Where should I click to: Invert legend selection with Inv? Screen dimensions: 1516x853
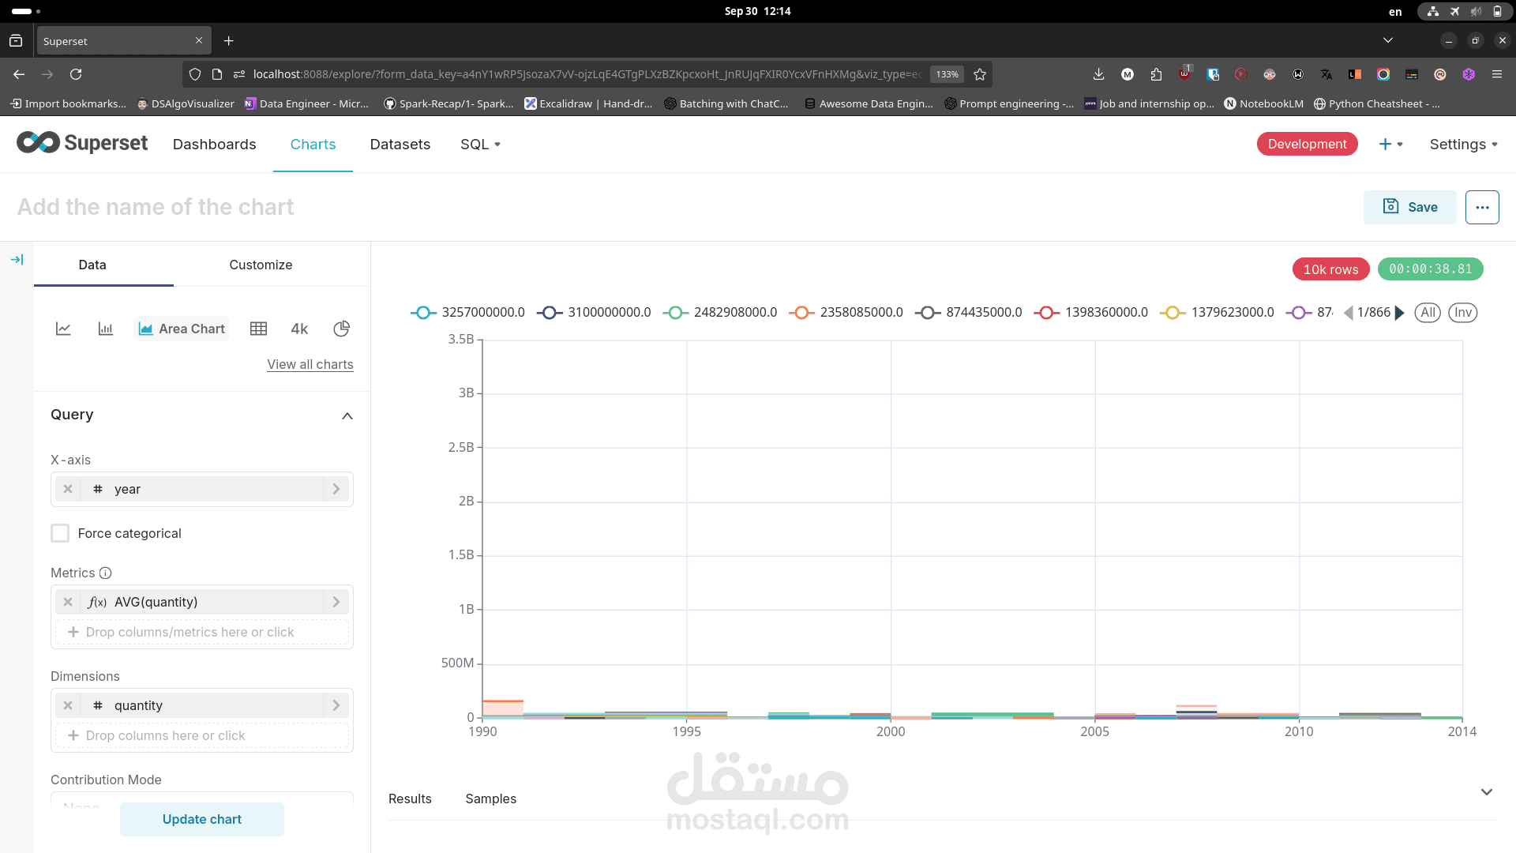[x=1463, y=313]
